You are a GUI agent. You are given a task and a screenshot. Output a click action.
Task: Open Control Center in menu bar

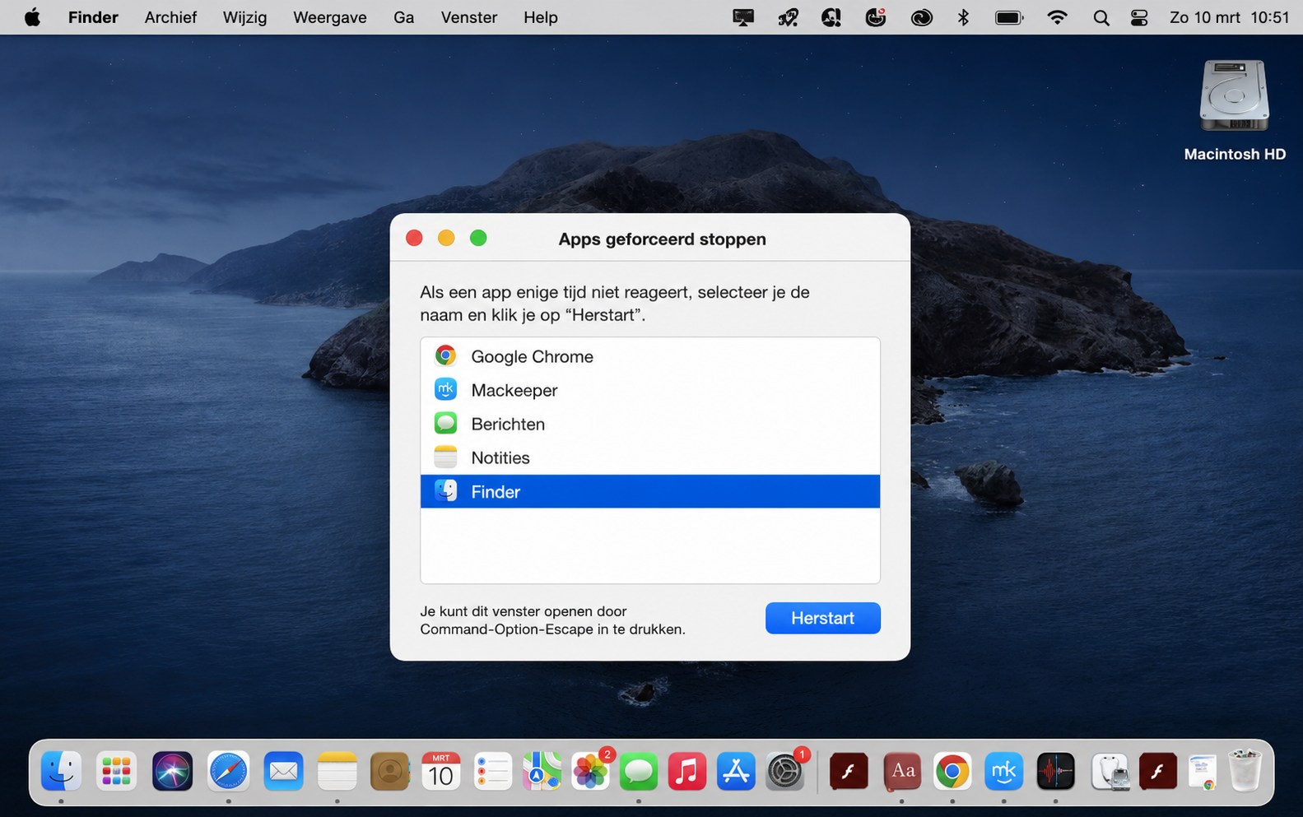click(1139, 17)
